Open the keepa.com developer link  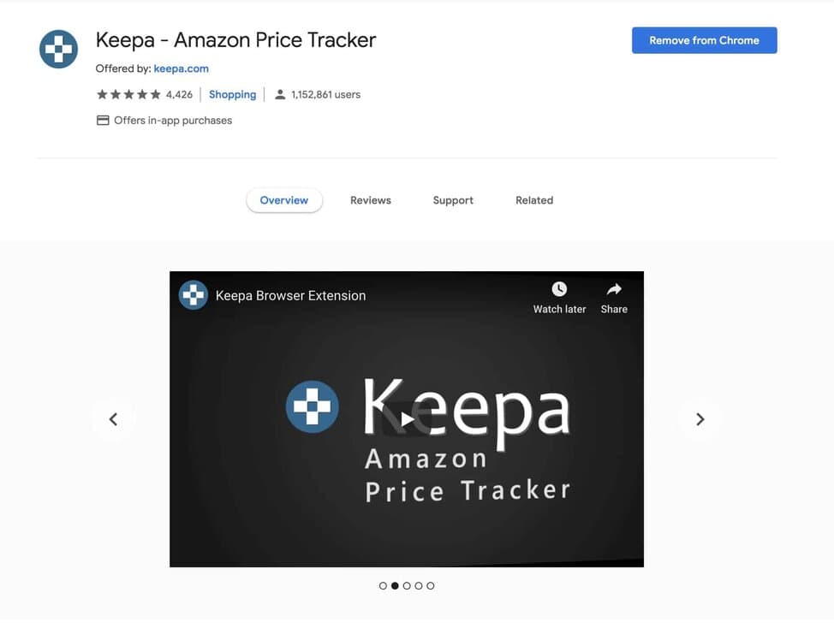point(181,68)
